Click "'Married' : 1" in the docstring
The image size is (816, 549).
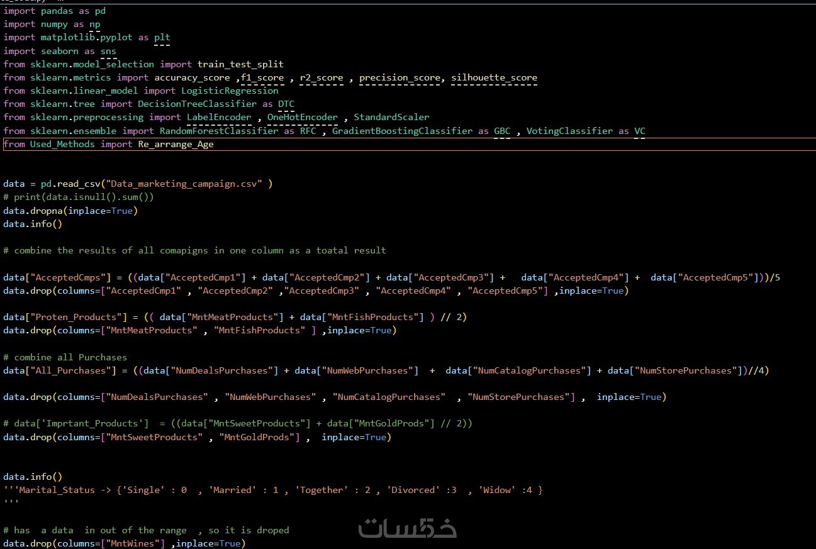point(243,490)
